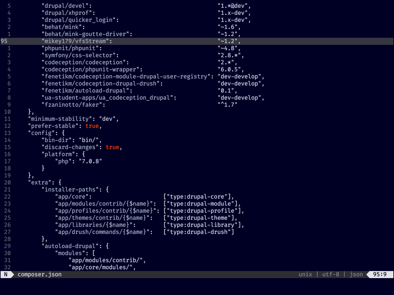
Task: Click the "config" key
Action: coord(42,133)
